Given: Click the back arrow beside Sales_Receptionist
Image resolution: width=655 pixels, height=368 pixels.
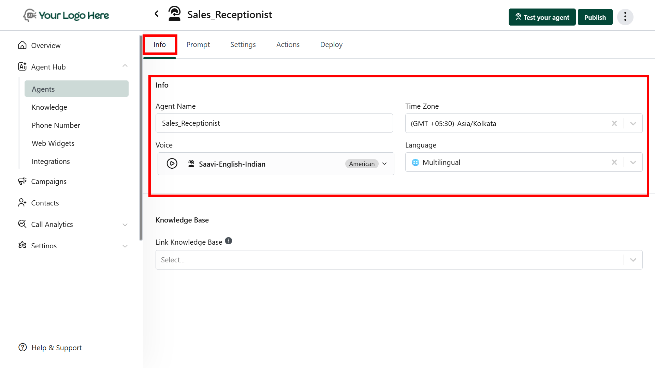Looking at the screenshot, I should tap(157, 14).
